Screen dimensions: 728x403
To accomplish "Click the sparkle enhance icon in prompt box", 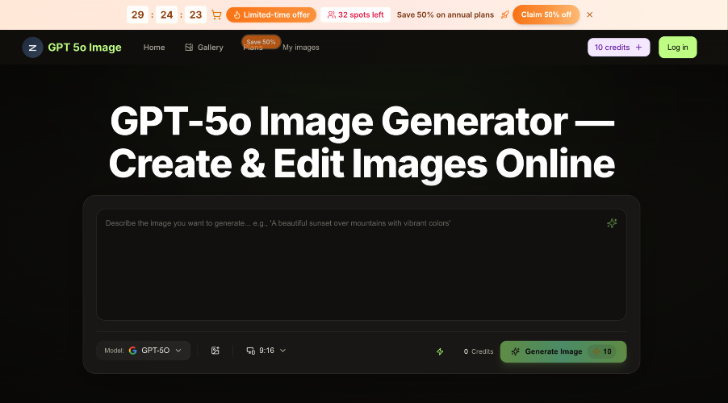I will coord(612,223).
